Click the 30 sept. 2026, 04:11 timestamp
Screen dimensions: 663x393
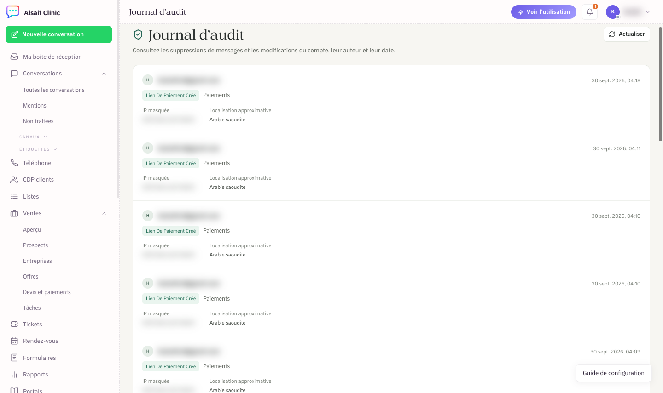[616, 148]
